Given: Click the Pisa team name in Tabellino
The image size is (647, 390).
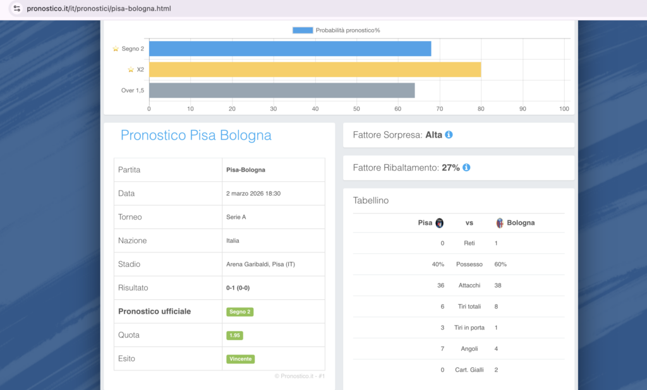Looking at the screenshot, I should (425, 223).
